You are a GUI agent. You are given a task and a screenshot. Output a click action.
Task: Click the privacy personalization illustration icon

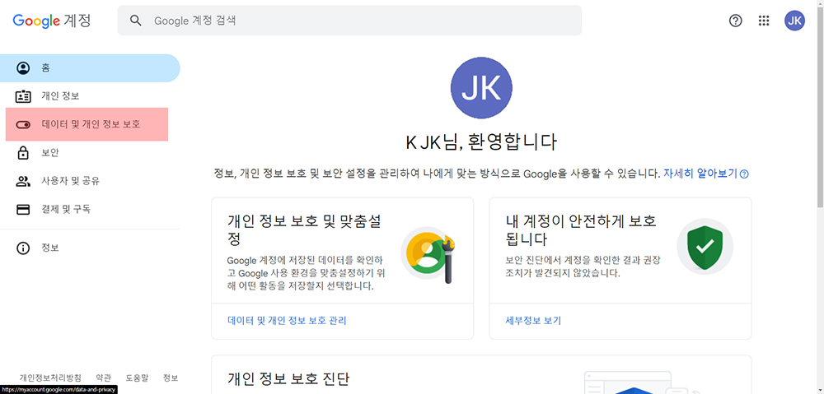[x=427, y=256]
